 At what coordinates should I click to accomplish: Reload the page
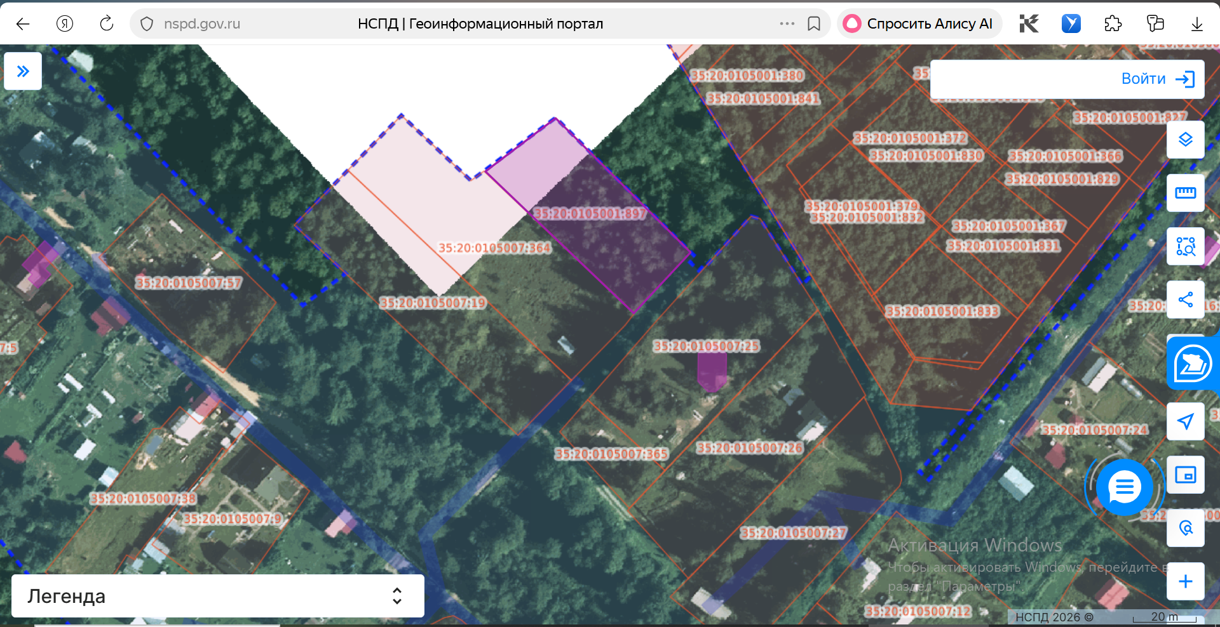click(107, 23)
